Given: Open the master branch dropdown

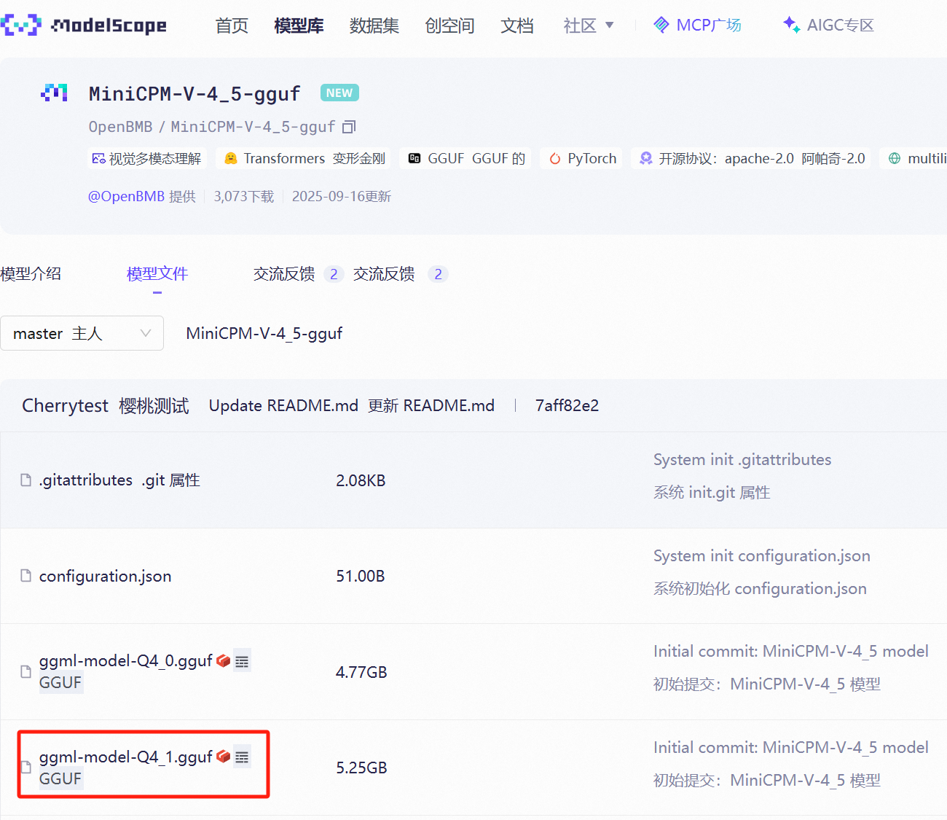Looking at the screenshot, I should [x=82, y=333].
